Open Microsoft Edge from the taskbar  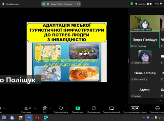point(46,118)
